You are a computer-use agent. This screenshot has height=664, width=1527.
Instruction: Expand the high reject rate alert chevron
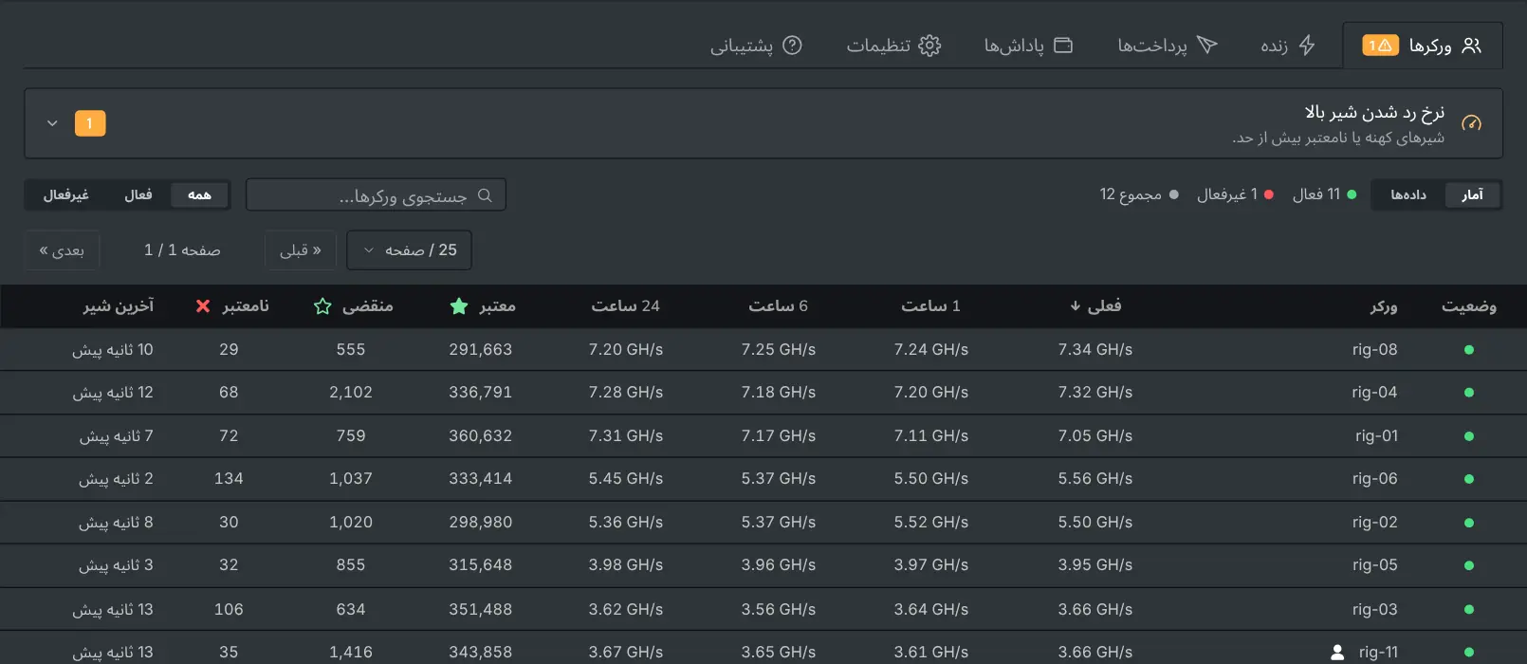point(52,123)
